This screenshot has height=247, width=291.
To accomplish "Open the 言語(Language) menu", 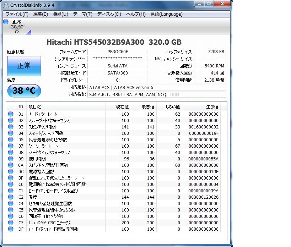I will 167,14.
